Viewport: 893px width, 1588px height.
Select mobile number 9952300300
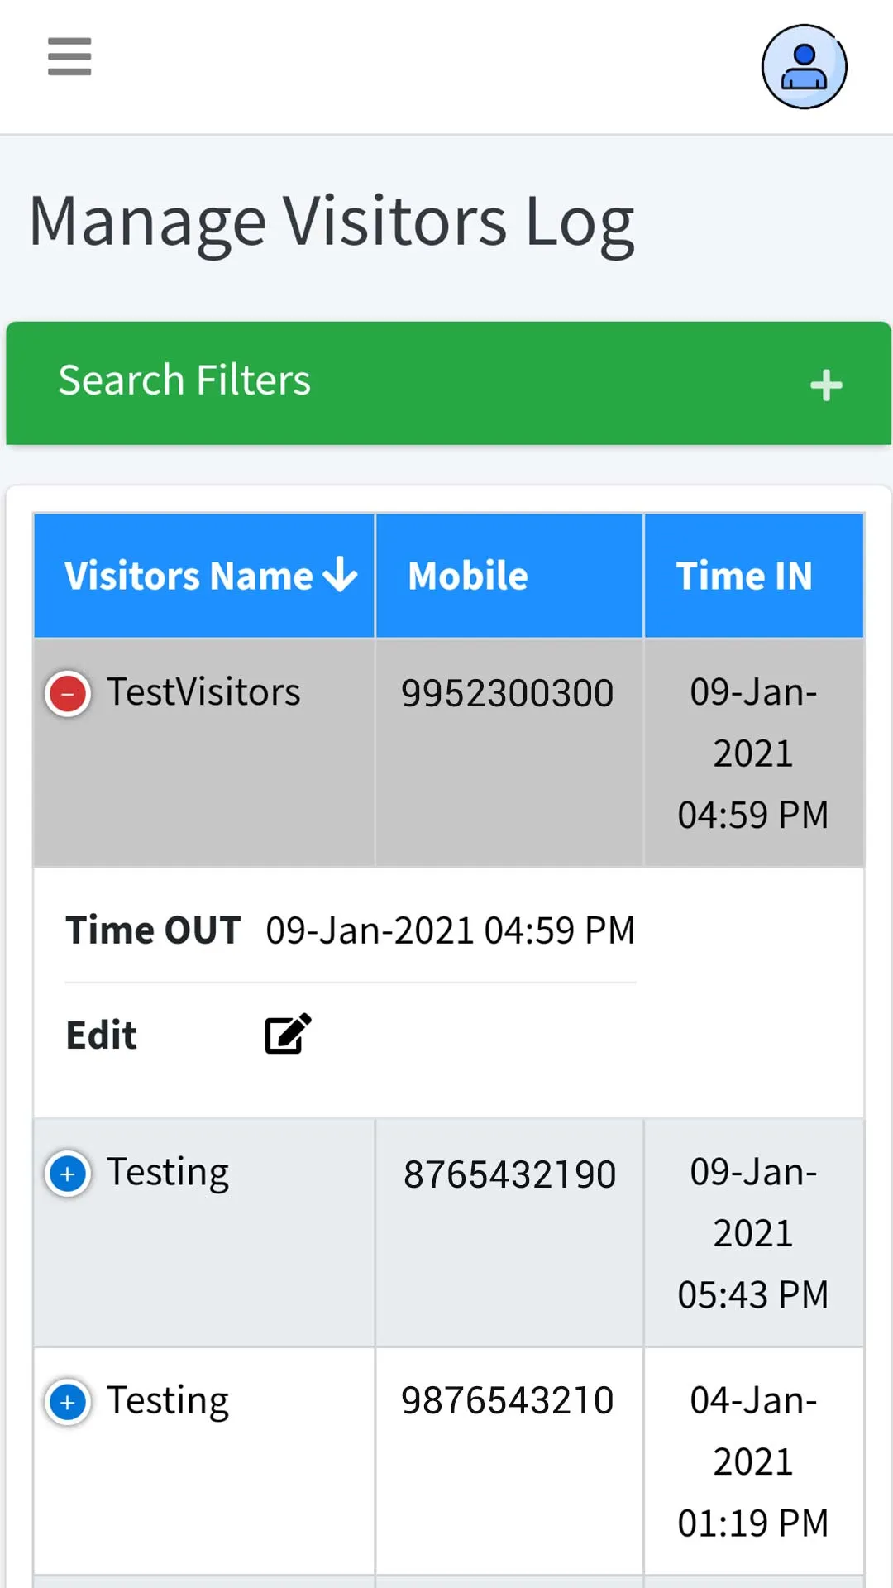508,693
